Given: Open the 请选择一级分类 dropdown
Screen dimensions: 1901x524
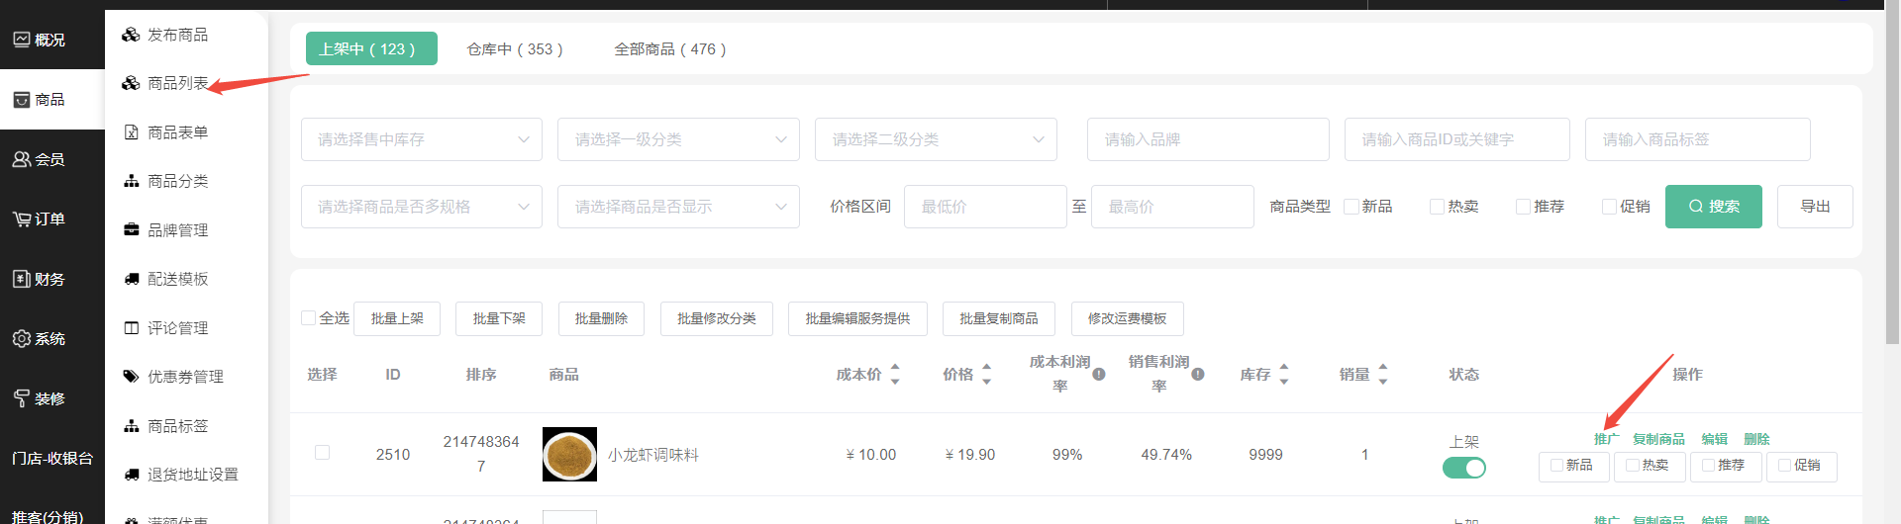Looking at the screenshot, I should [678, 139].
